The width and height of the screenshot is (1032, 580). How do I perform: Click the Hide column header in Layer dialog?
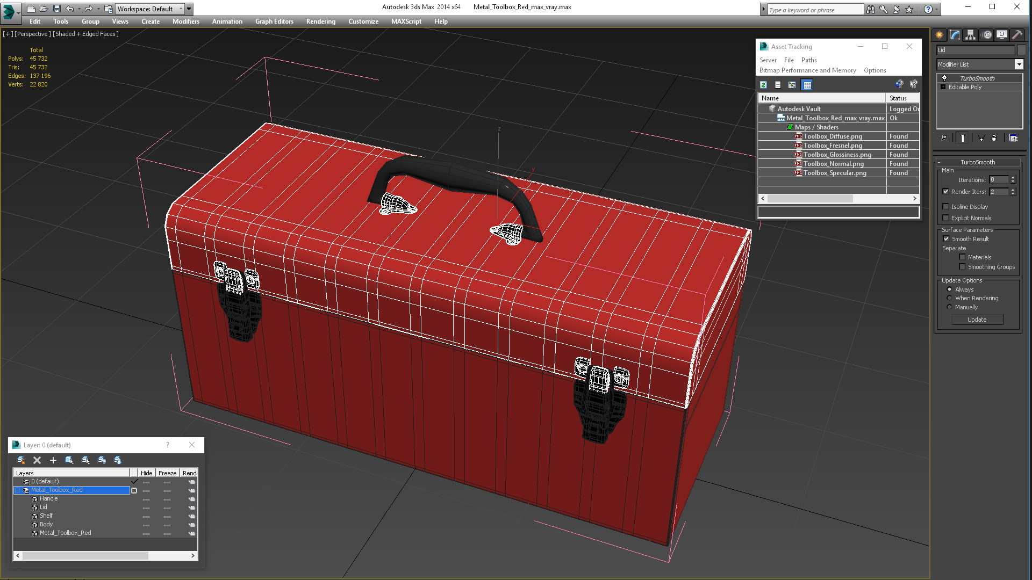(x=147, y=473)
